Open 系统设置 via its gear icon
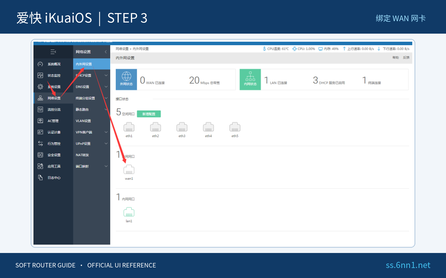The width and height of the screenshot is (446, 278). (x=40, y=87)
